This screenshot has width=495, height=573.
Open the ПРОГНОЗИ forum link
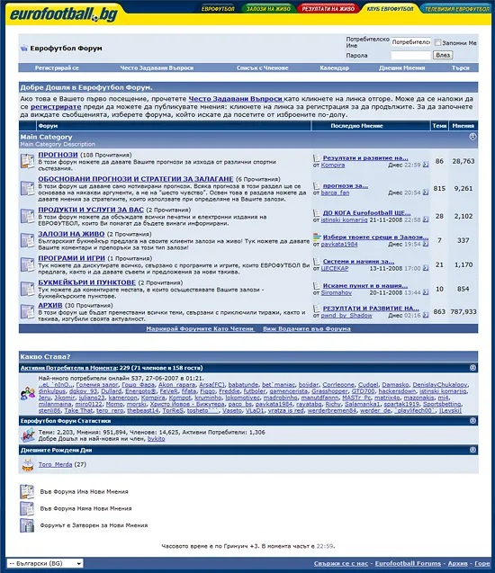[x=58, y=155]
